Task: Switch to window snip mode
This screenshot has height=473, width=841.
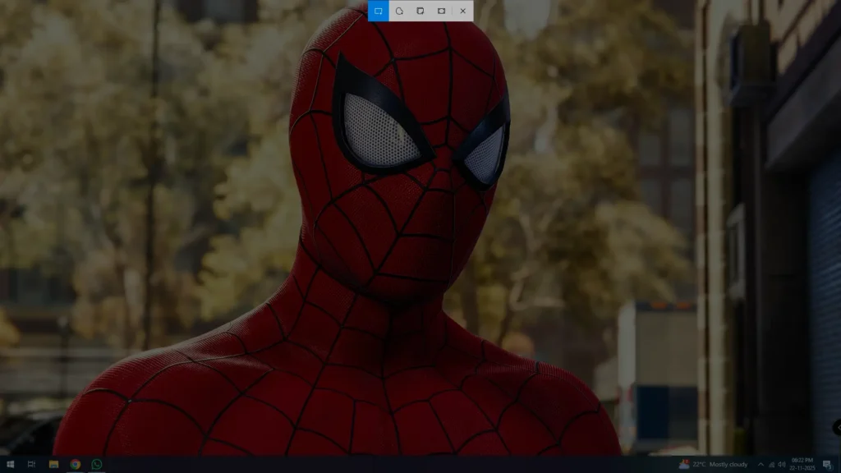Action: click(x=420, y=11)
